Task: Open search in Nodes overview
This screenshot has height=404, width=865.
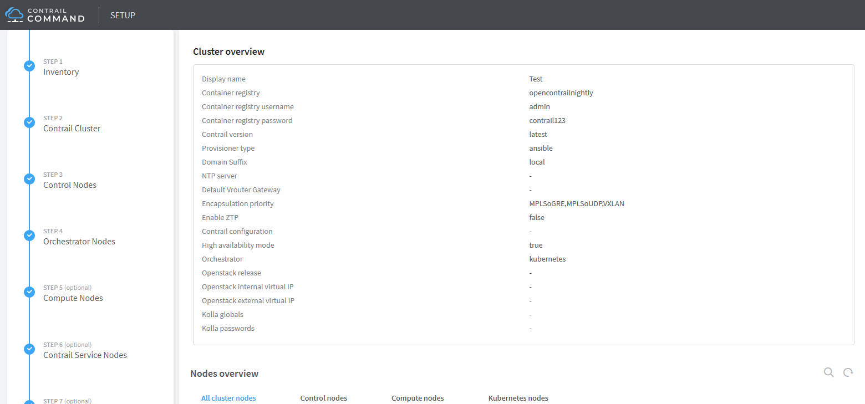Action: [828, 372]
